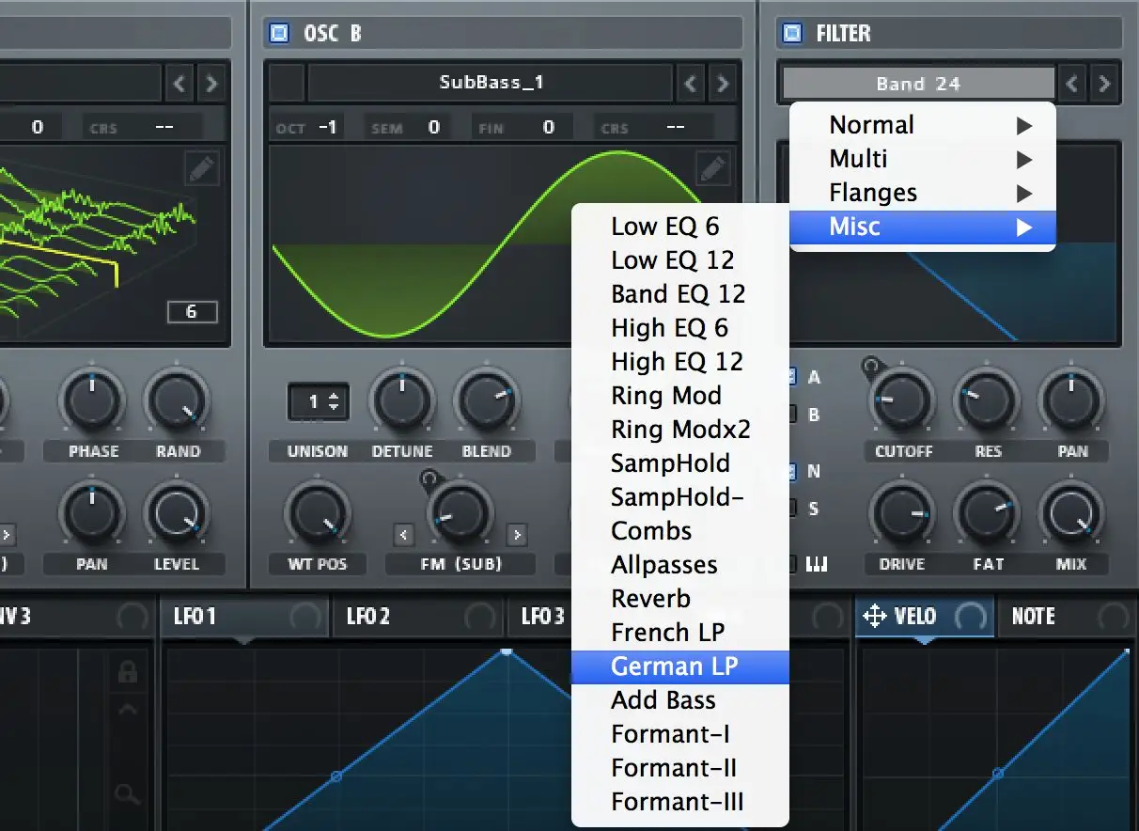Screen dimensions: 1139x831
Task: Select previous filter type with left arrow
Action: click(1072, 84)
